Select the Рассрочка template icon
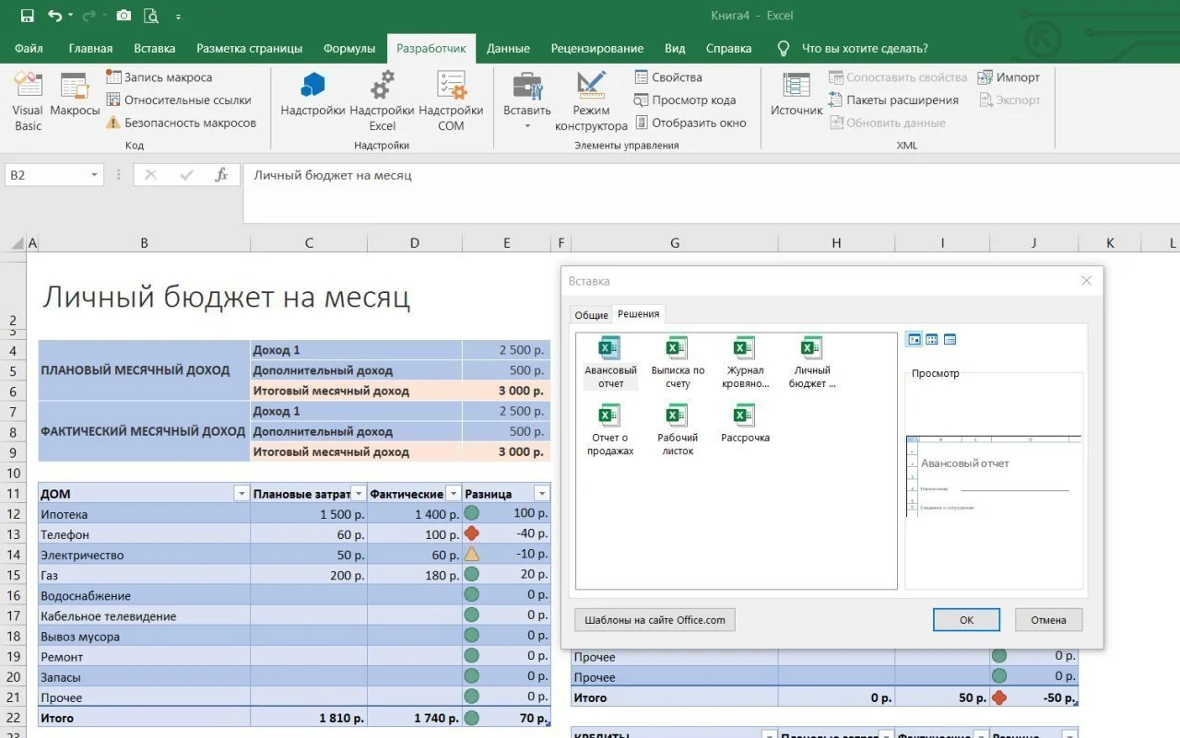The image size is (1180, 738). tap(745, 425)
